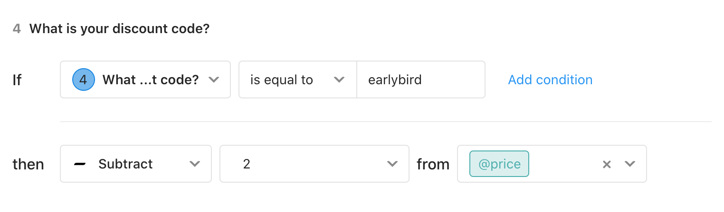724x212 pixels.
Task: Clear the @price variable with the x icon
Action: [606, 164]
